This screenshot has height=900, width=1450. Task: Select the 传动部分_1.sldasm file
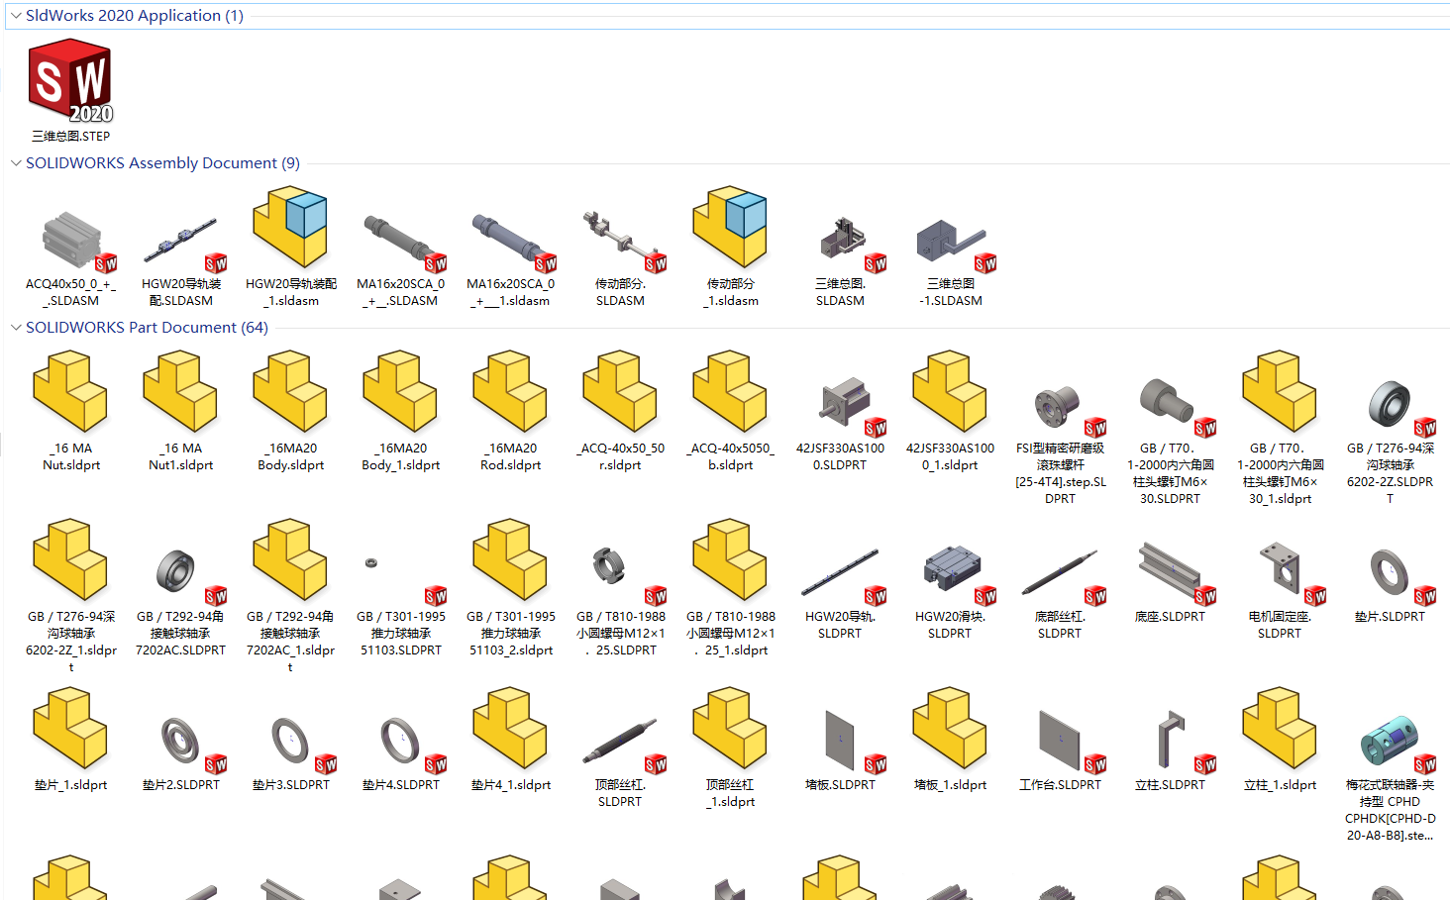(x=730, y=247)
